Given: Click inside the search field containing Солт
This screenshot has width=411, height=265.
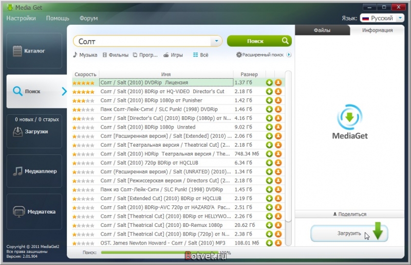Looking at the screenshot, I should point(142,41).
